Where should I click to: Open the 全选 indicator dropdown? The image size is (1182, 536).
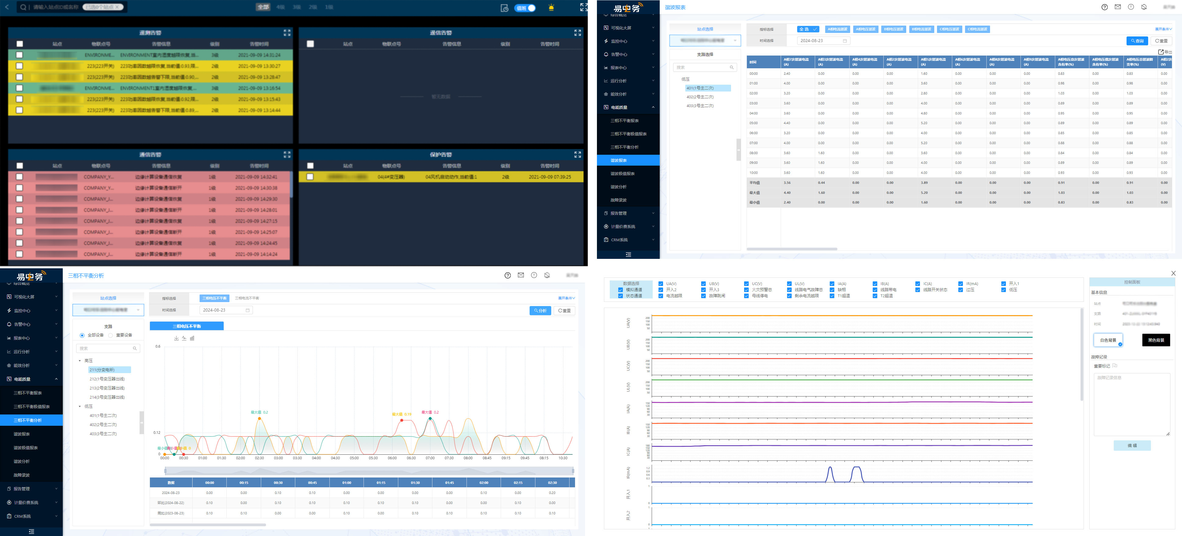click(x=808, y=29)
